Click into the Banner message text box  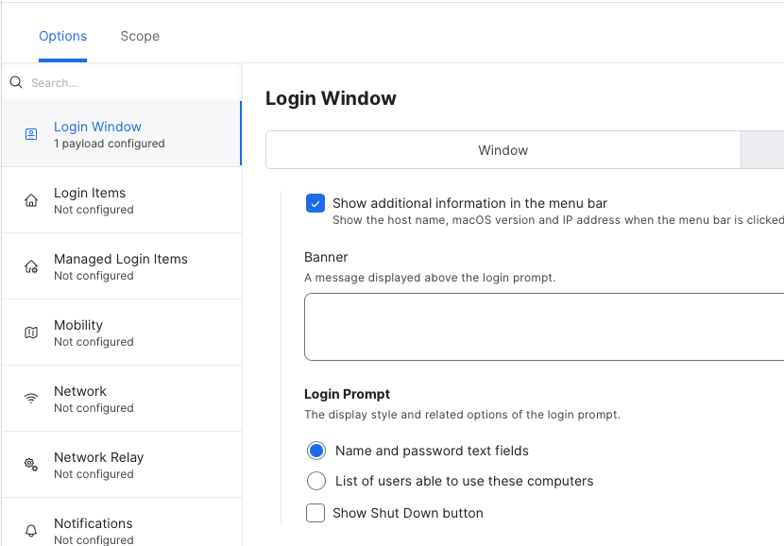(x=543, y=326)
